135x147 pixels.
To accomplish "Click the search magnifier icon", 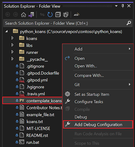I will pyautogui.click(x=128, y=23).
